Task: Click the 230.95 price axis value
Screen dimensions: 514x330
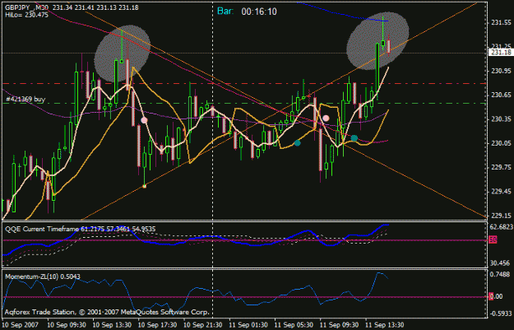Action: tap(501, 71)
